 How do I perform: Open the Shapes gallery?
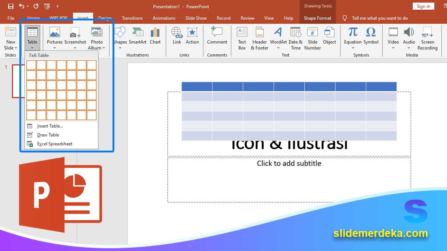pos(120,38)
